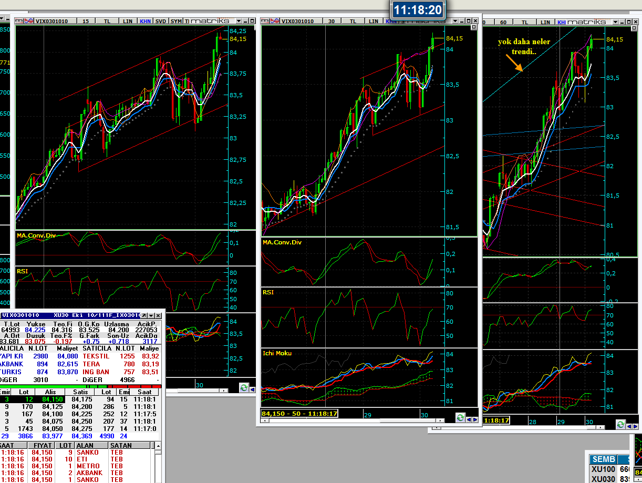Click the 15 period button in the first chart
Screen dimensions: 642x483
(x=86, y=21)
